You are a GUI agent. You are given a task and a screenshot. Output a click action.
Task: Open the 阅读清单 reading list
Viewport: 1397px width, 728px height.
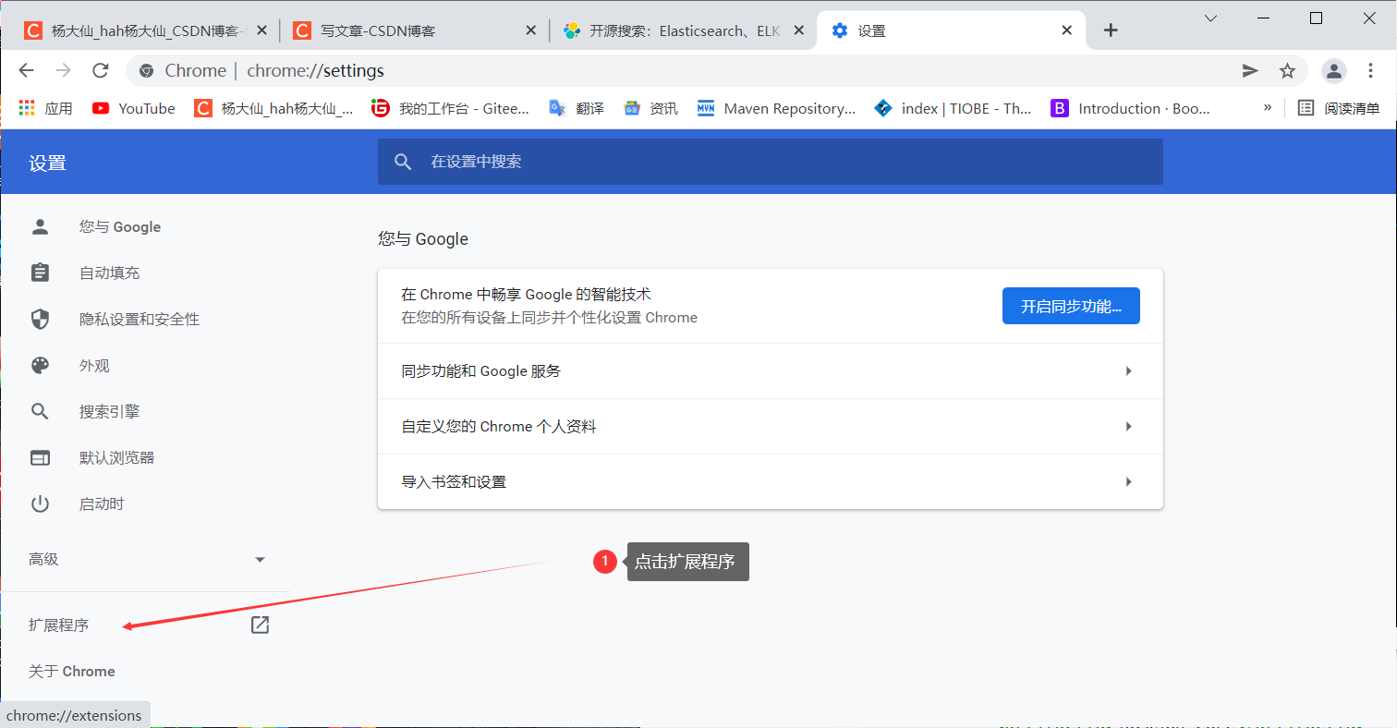[x=1339, y=108]
